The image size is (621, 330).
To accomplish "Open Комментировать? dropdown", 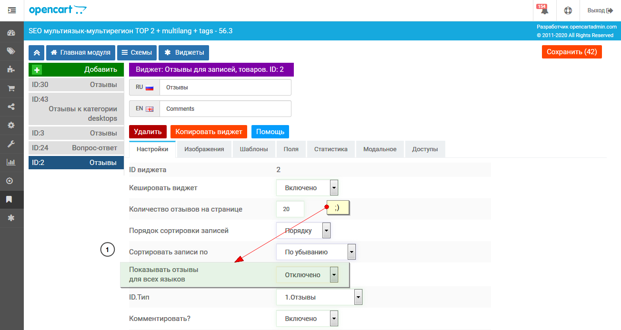I will click(307, 319).
